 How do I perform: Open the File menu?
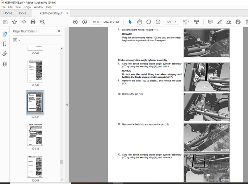pyautogui.click(x=3, y=7)
